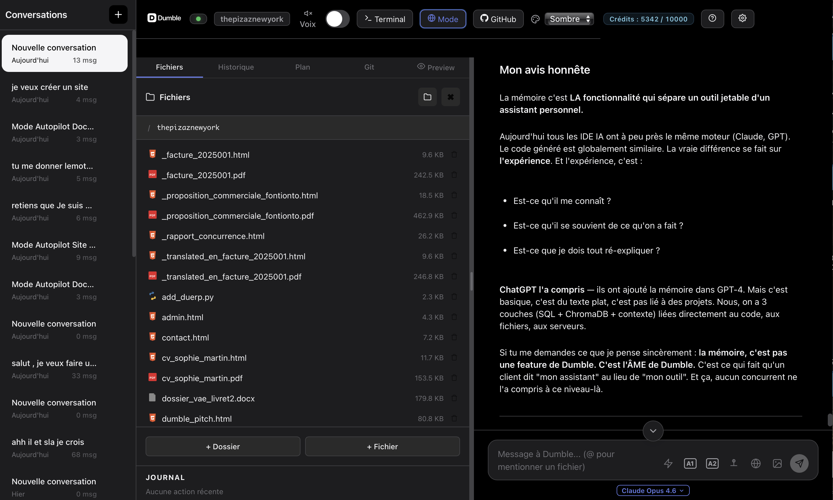This screenshot has height=500, width=833.
Task: Collapse the response with the chevron
Action: coord(653,431)
